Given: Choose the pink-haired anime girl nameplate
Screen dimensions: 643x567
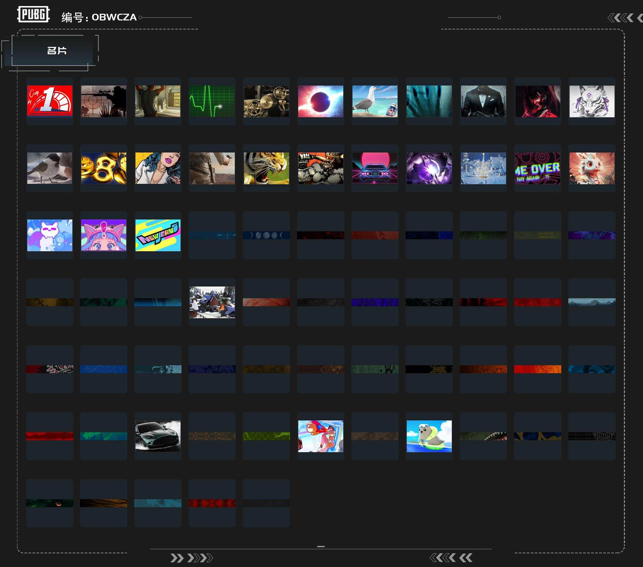Looking at the screenshot, I should (104, 235).
